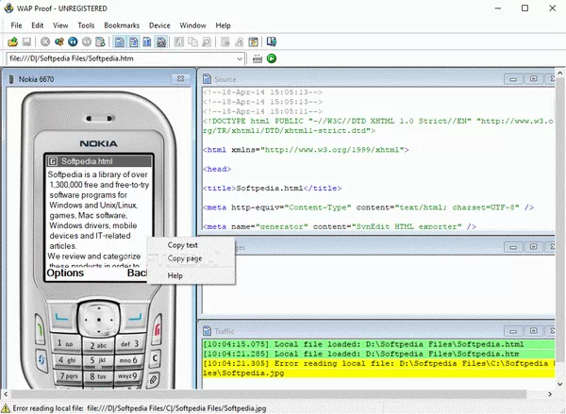This screenshot has width=566, height=414.
Task: Click the Reload page toolbar icon
Action: coord(59,41)
